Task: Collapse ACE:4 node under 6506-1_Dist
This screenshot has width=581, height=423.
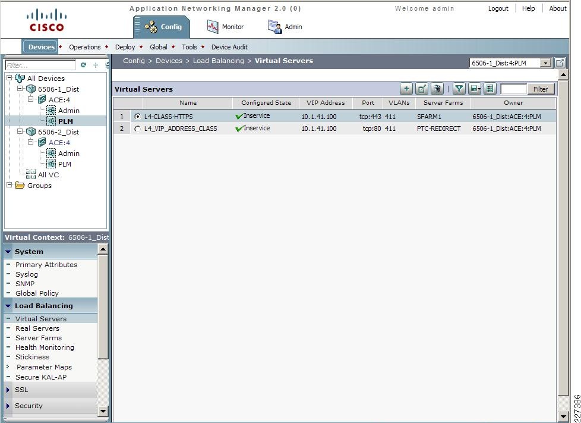Action: [31, 99]
